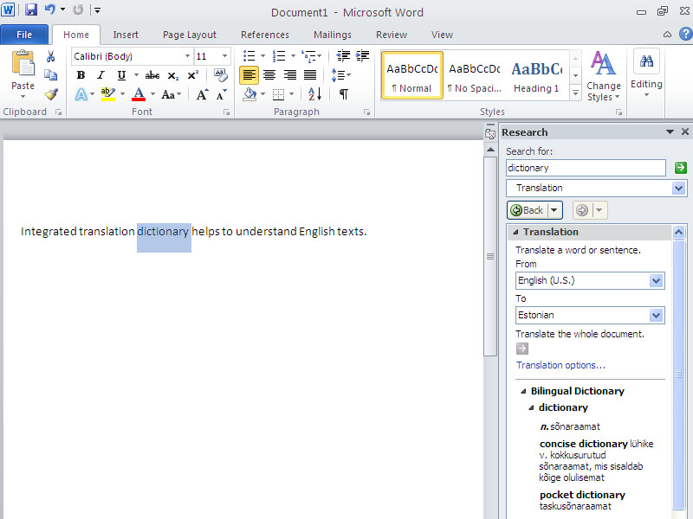This screenshot has width=693, height=519.
Task: Sort the selected text alphabetically
Action: coord(314,94)
